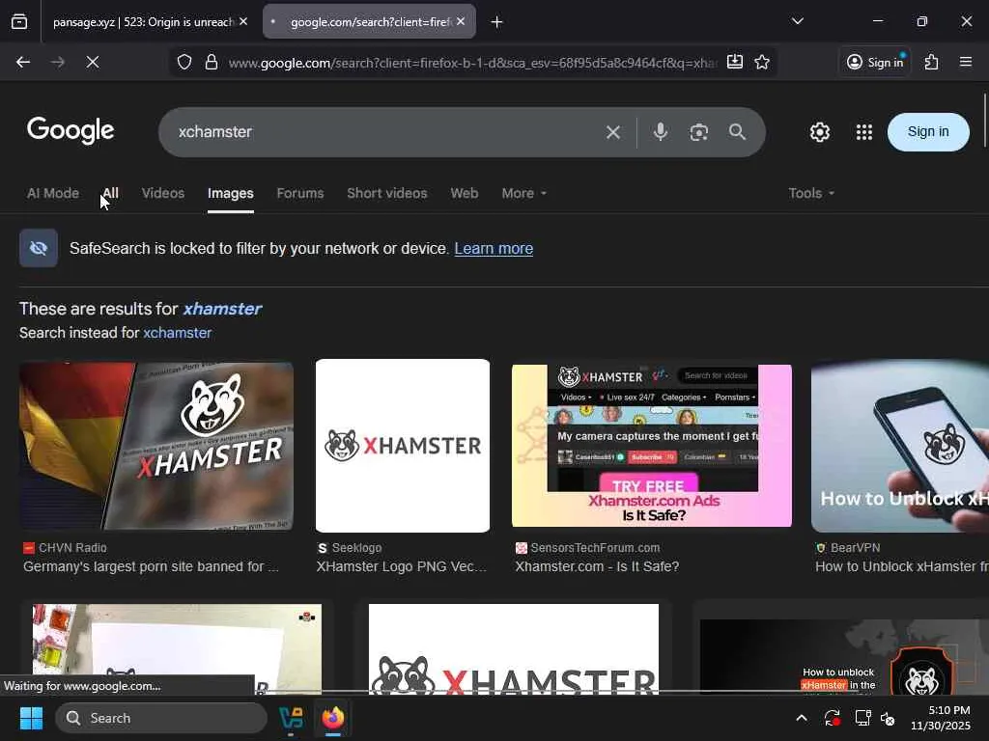Click the sync update tray icon
Screen dimensions: 989x741
point(832,718)
